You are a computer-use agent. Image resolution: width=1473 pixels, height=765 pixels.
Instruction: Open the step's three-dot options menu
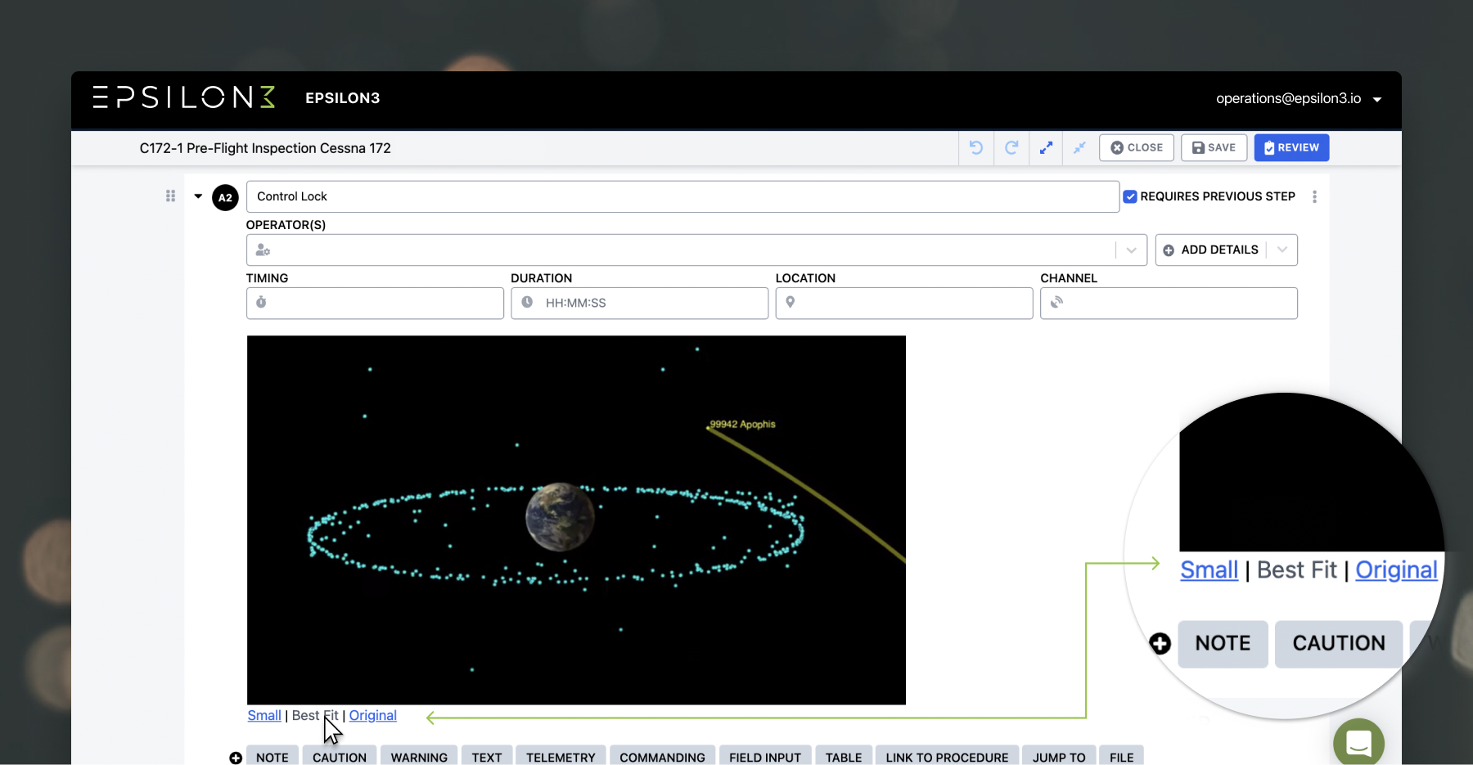click(x=1314, y=197)
